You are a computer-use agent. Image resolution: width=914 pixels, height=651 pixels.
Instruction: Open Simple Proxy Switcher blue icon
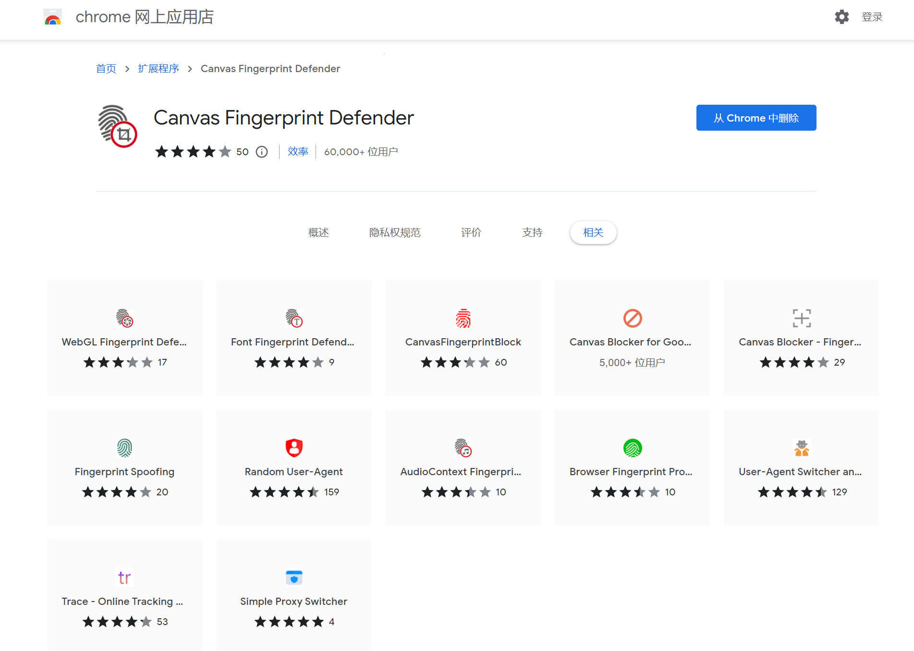[294, 577]
